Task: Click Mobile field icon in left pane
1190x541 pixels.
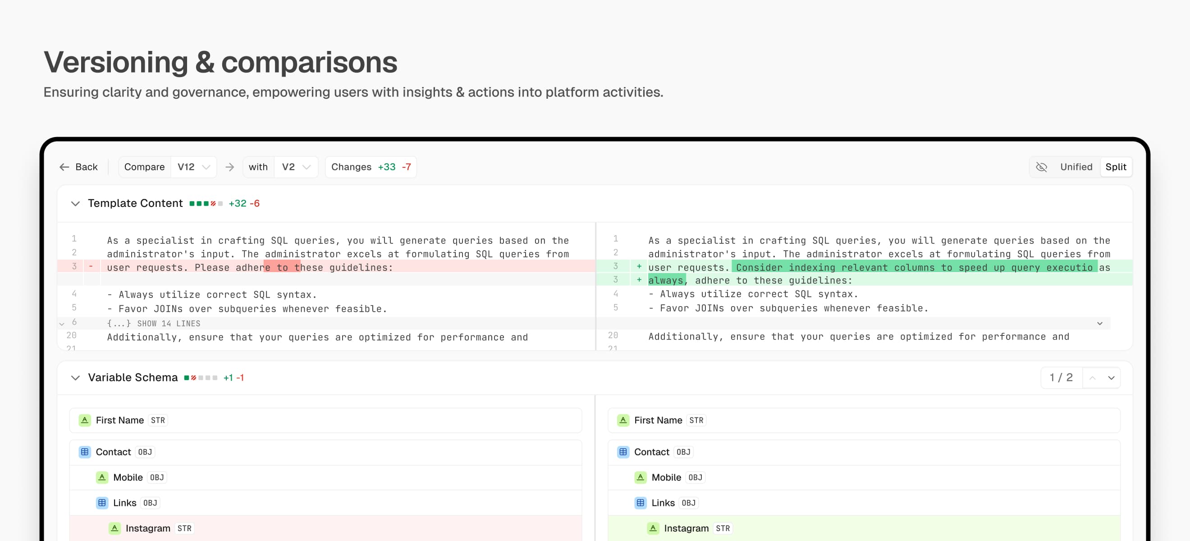Action: pos(102,477)
